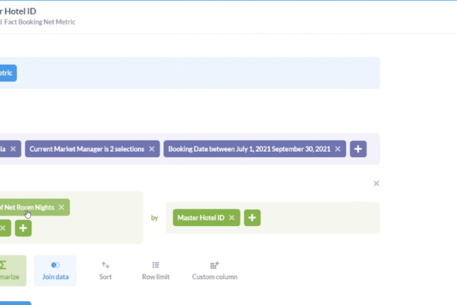Edit the Booking Date between filter
Image resolution: width=457 pixels, height=305 pixels.
coord(249,149)
